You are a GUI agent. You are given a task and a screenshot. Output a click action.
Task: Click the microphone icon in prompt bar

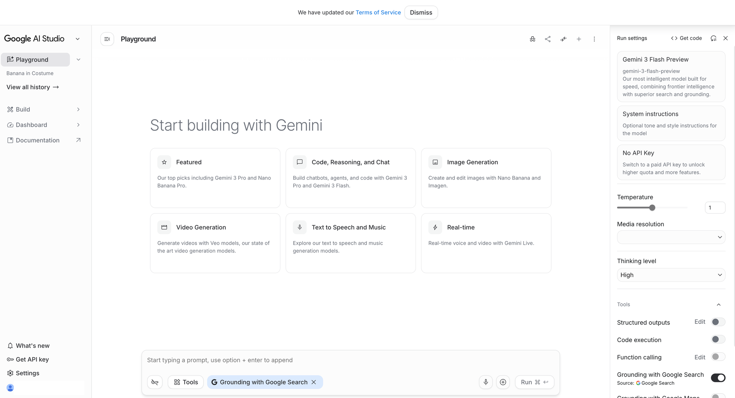[x=486, y=382]
